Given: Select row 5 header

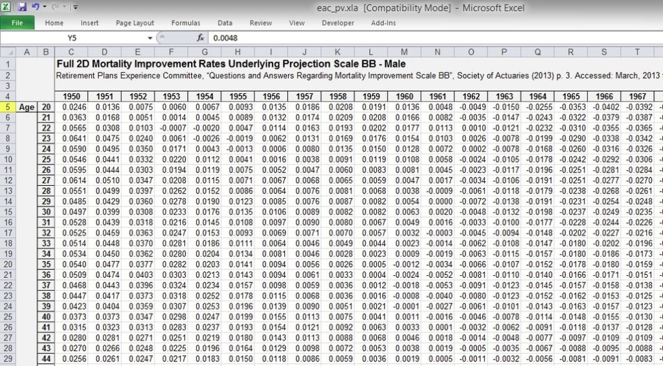Looking at the screenshot, I should point(8,107).
